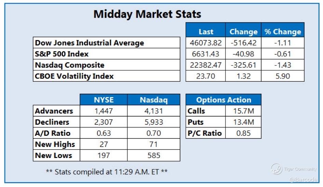
Task: Select the Dow Jones Industrial Average row
Action: 90,43
